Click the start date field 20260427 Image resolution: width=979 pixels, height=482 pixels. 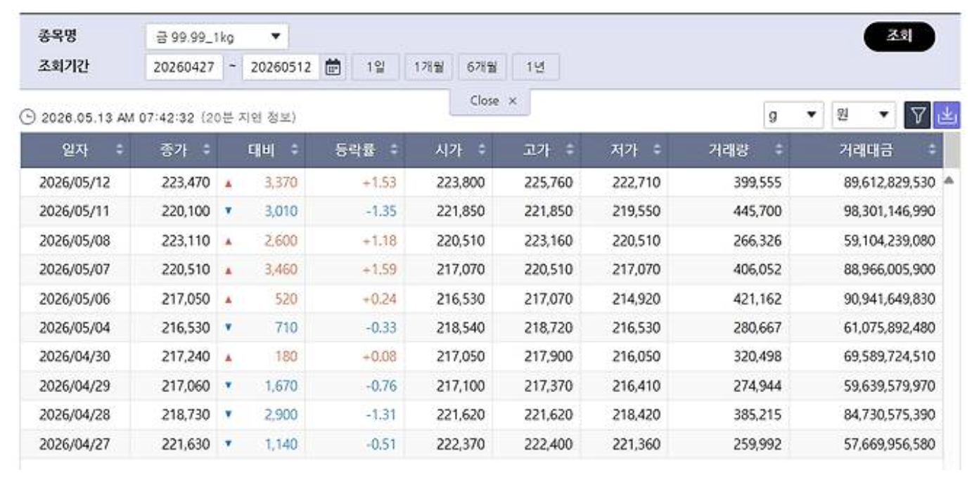pos(184,68)
